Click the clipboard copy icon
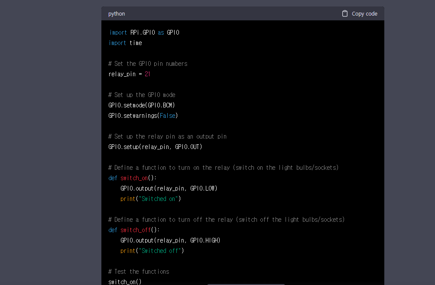This screenshot has height=285, width=435. pos(345,13)
